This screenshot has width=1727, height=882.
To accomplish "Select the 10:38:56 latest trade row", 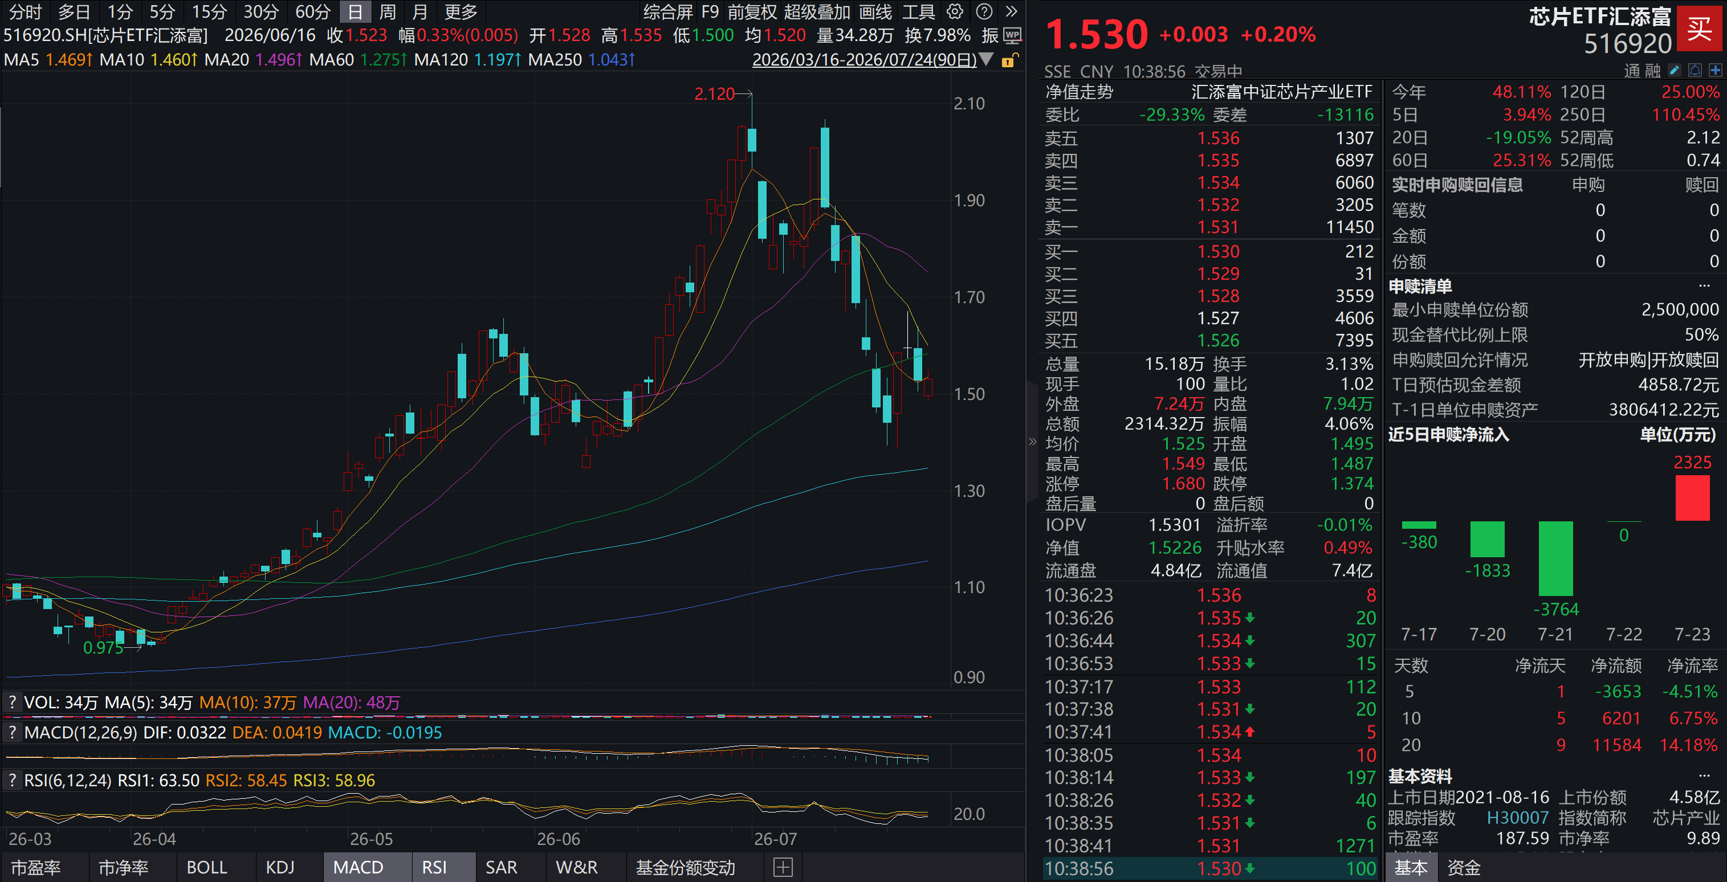I will 1210,868.
